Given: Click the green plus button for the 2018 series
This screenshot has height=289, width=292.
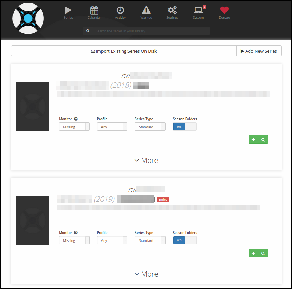Looking at the screenshot, I should pyautogui.click(x=253, y=139).
